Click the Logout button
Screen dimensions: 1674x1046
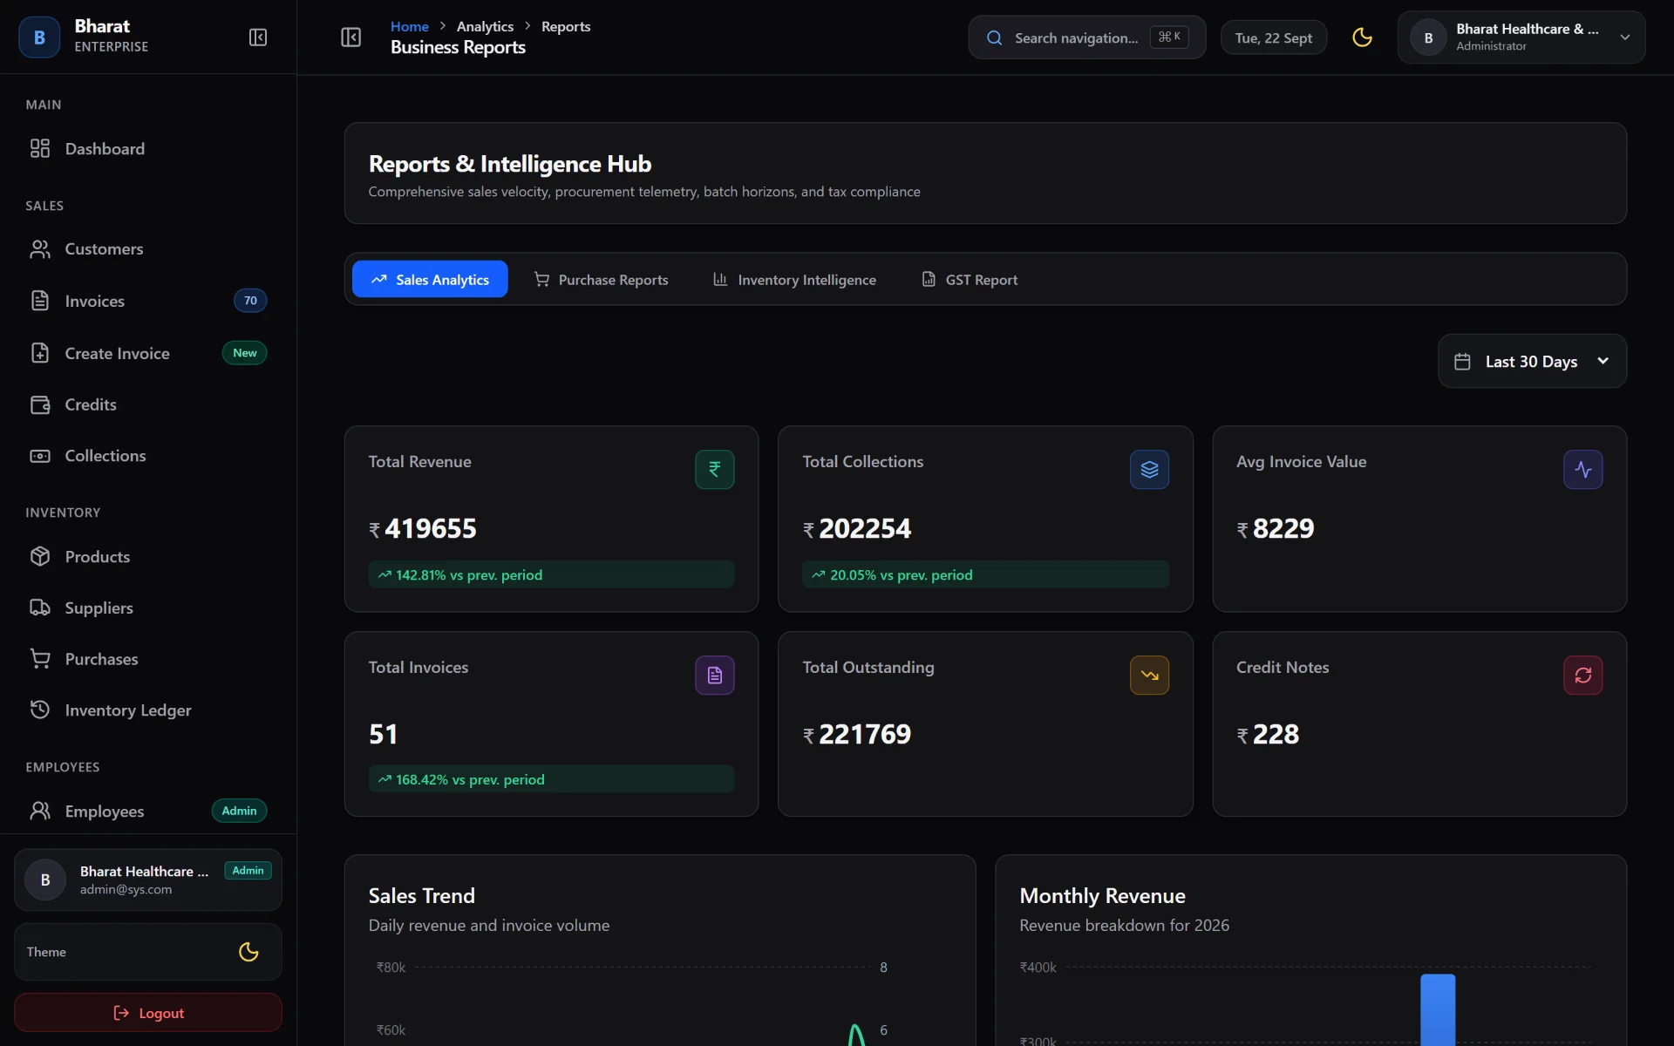point(148,1013)
